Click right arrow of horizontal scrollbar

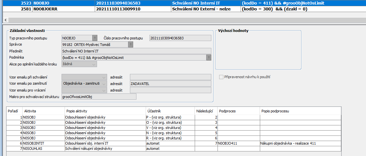click(x=363, y=20)
